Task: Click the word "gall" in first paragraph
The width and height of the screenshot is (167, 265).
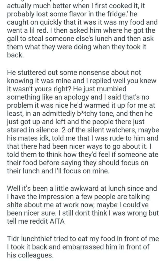Action: point(13,39)
